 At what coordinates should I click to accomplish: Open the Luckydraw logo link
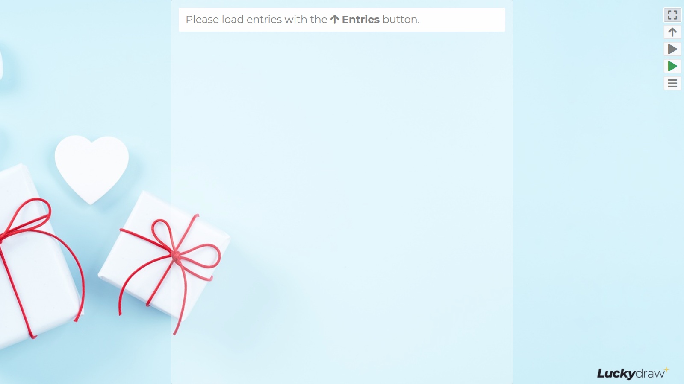[633, 373]
